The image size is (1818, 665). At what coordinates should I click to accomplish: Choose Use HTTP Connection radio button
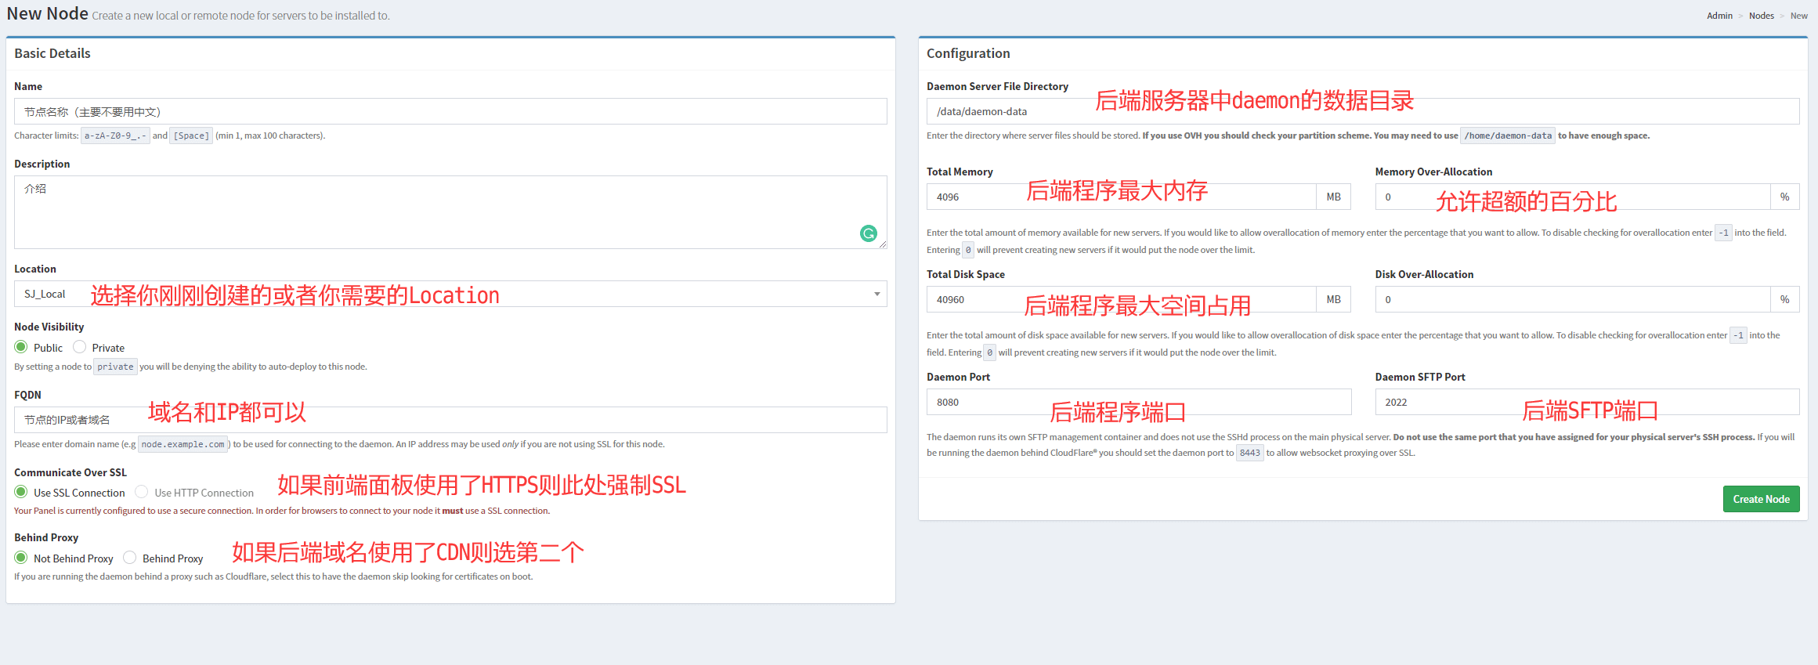pos(142,492)
